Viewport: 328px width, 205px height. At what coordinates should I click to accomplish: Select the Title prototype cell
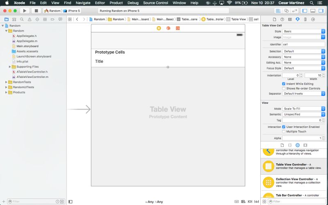[x=168, y=61]
